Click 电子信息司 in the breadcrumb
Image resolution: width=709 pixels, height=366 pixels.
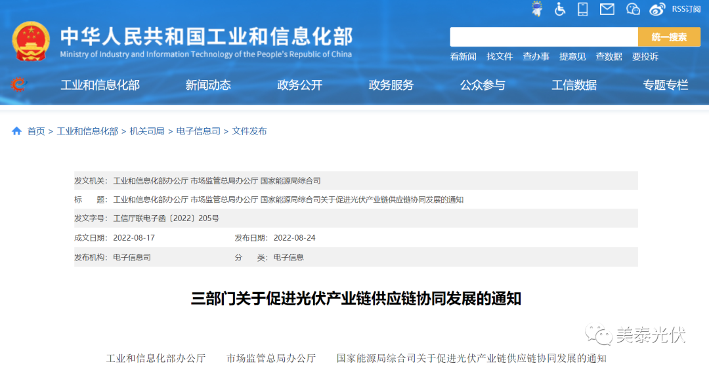(198, 131)
